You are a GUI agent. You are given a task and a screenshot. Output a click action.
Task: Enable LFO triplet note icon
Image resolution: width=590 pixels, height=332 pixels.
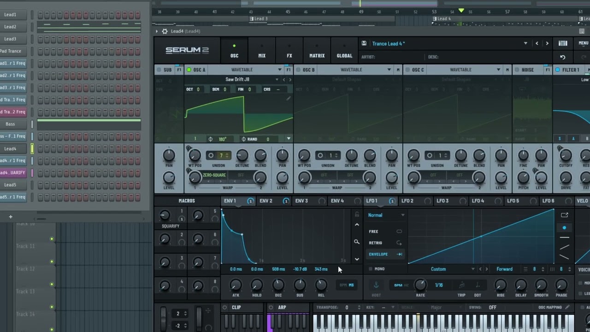click(x=461, y=285)
